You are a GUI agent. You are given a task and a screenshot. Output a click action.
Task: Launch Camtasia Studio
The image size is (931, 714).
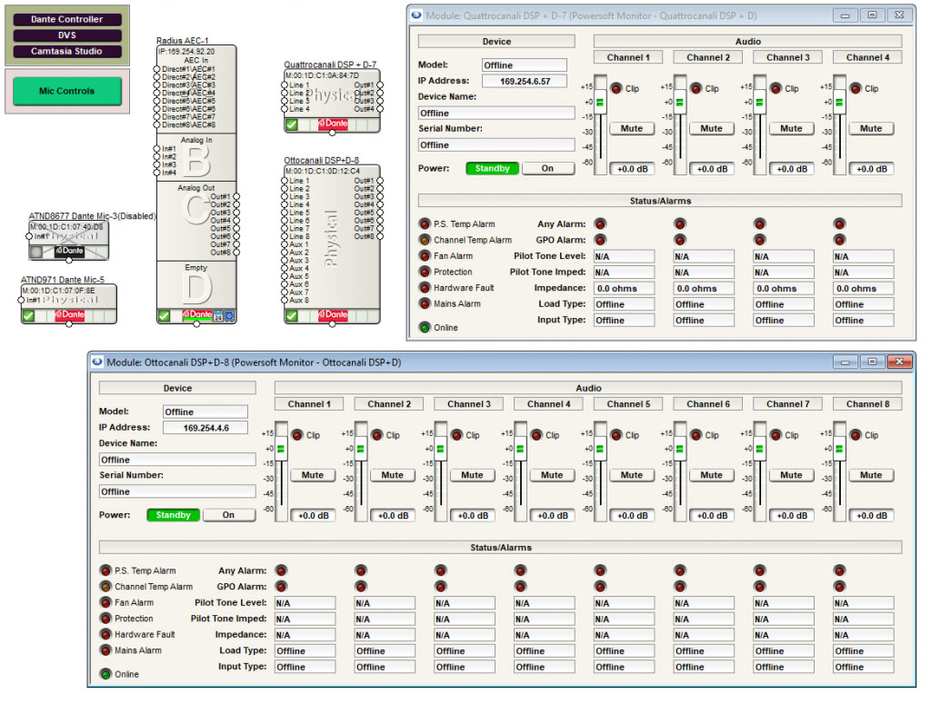(67, 52)
